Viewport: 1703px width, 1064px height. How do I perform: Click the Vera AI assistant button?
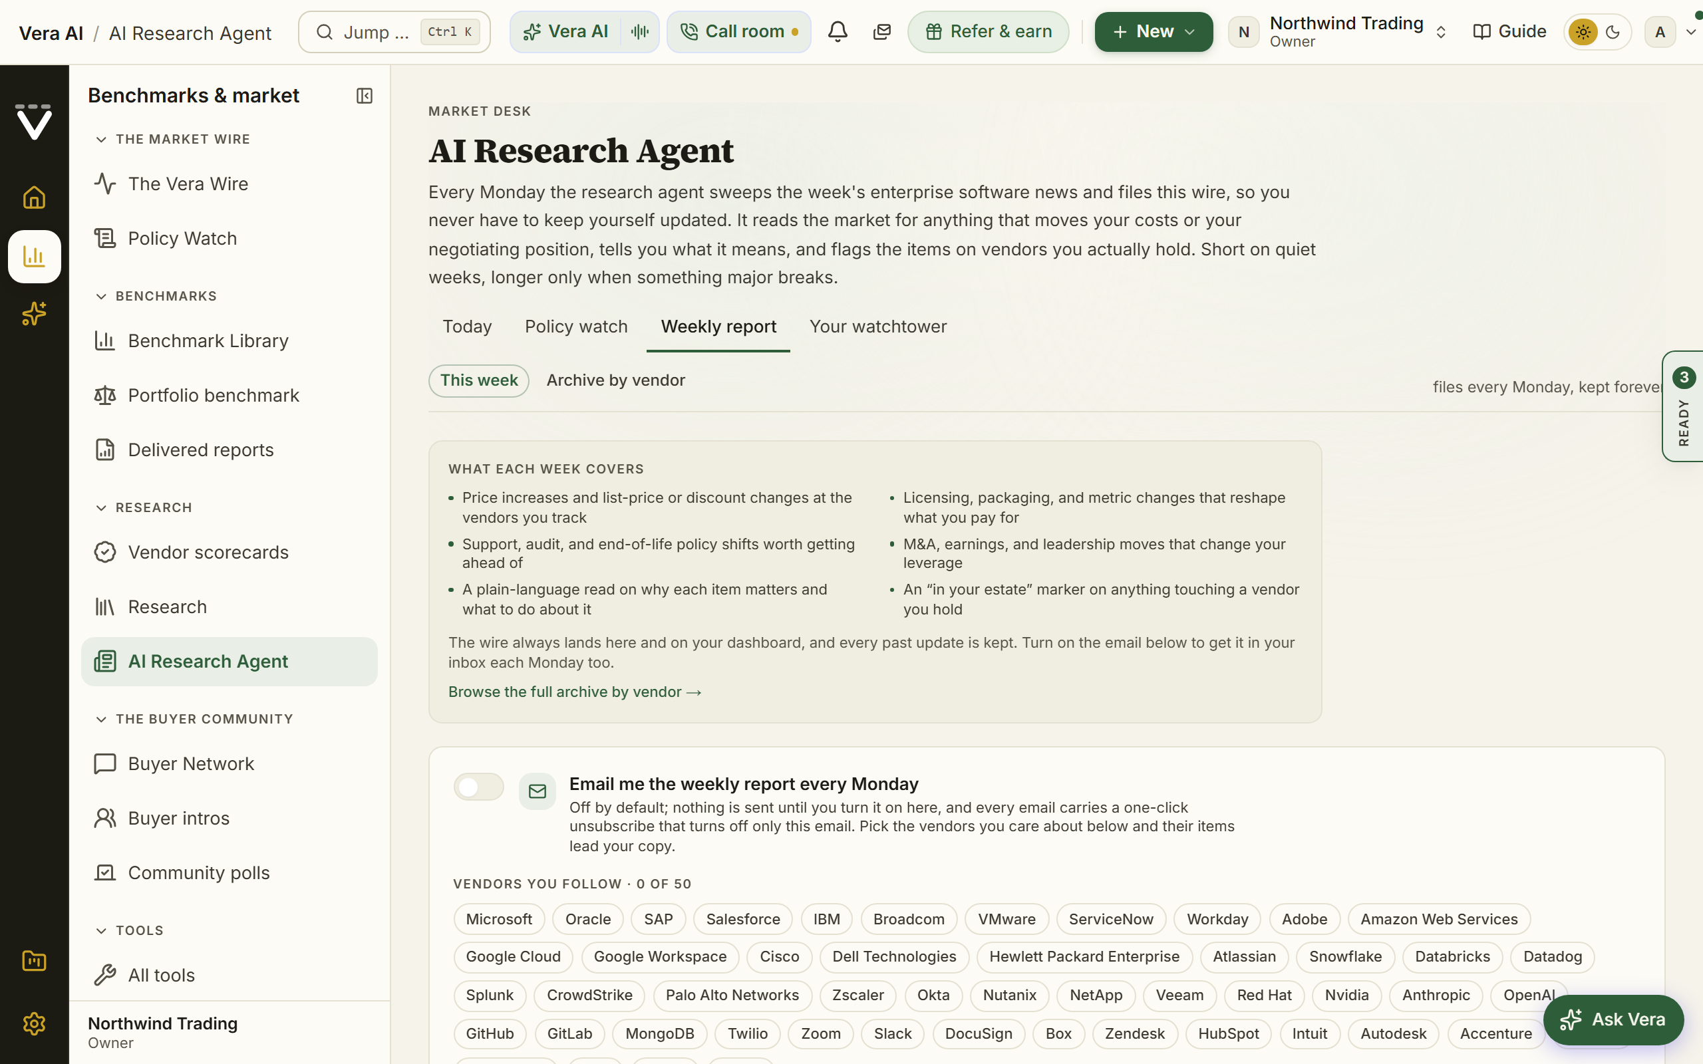pos(565,32)
